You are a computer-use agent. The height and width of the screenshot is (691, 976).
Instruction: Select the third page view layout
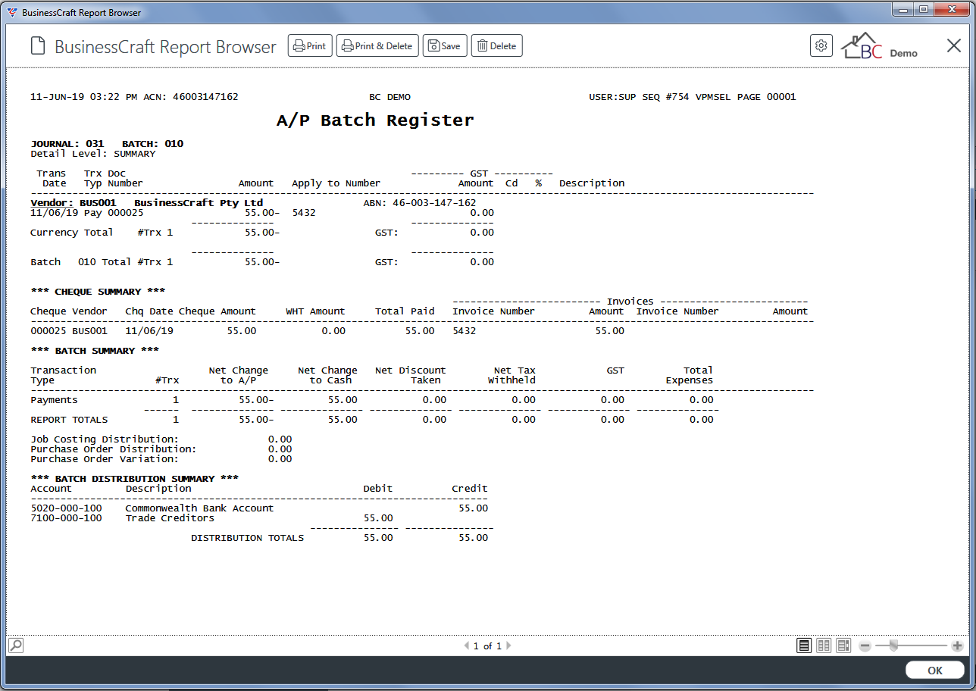pos(843,646)
